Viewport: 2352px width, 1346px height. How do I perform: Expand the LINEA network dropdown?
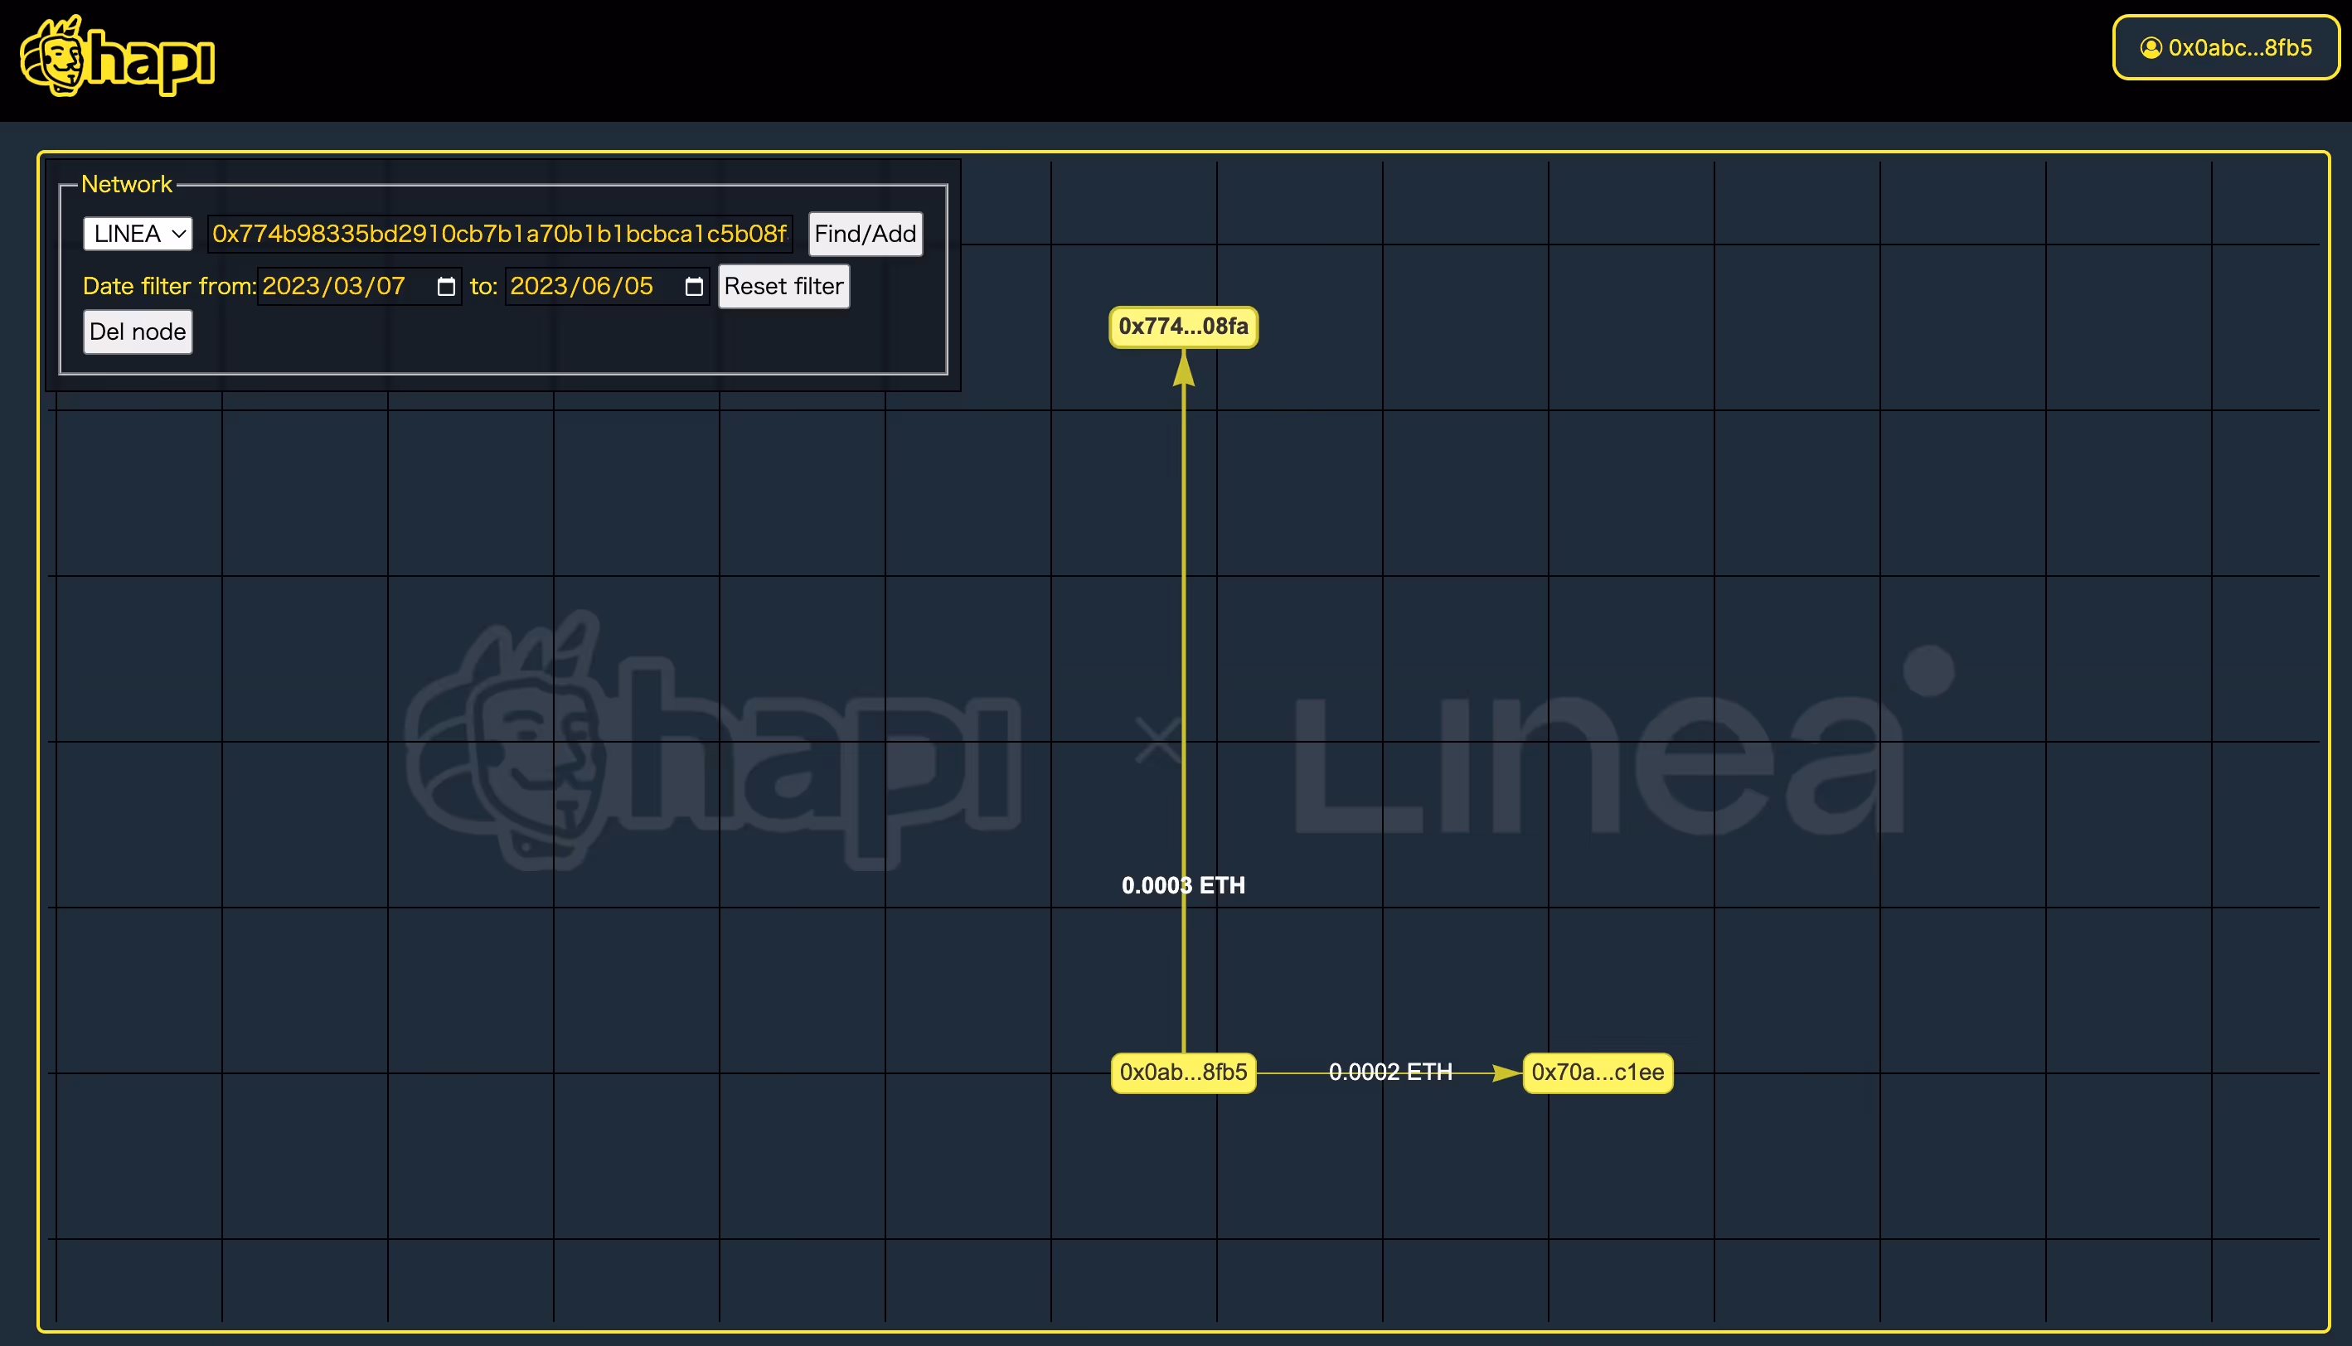click(x=138, y=234)
